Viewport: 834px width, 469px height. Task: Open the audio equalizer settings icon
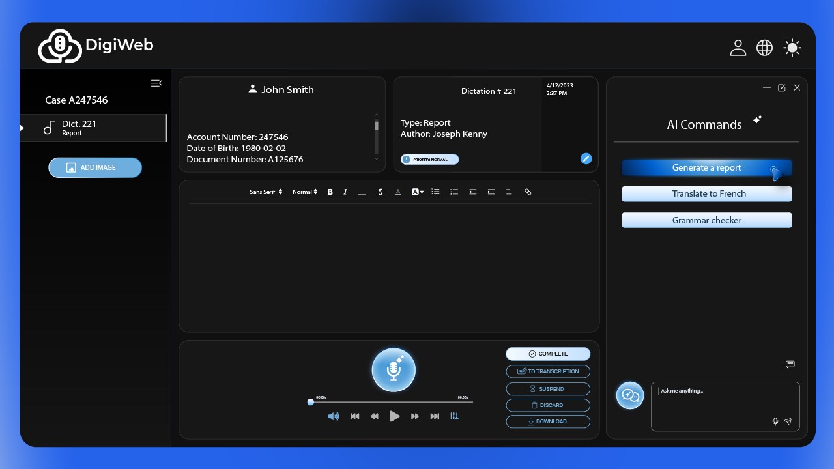455,416
